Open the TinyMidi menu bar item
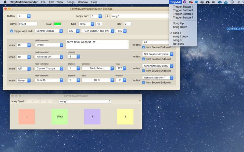 (175, 2)
